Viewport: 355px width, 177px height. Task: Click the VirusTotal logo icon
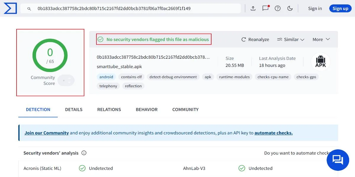pos(10,9)
